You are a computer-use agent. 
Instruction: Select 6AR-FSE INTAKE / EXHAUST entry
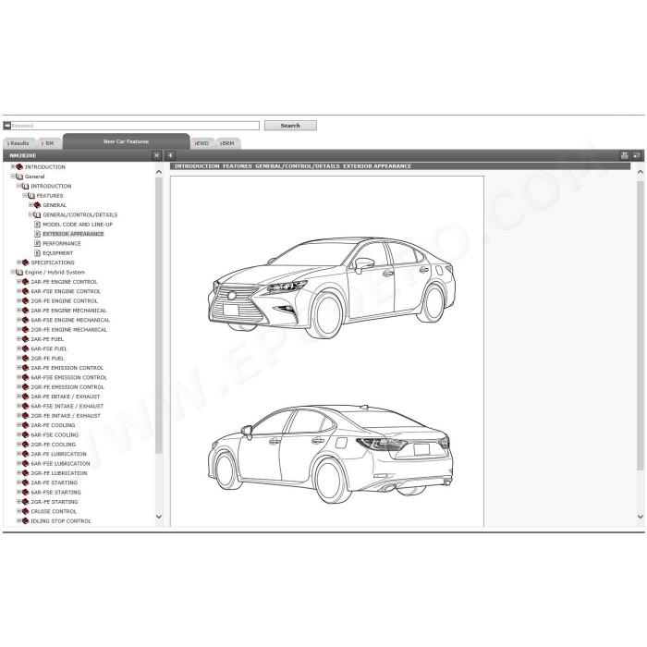(x=67, y=406)
